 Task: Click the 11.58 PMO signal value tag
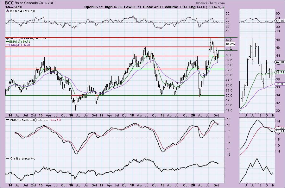(x=280, y=128)
